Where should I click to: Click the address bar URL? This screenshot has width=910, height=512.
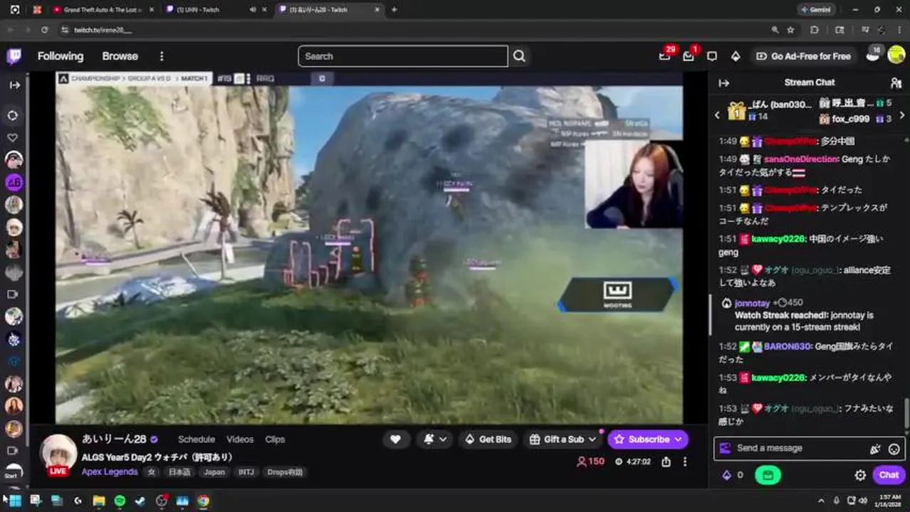(x=103, y=31)
